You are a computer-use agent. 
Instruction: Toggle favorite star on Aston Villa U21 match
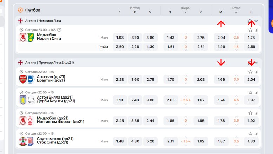250,93
